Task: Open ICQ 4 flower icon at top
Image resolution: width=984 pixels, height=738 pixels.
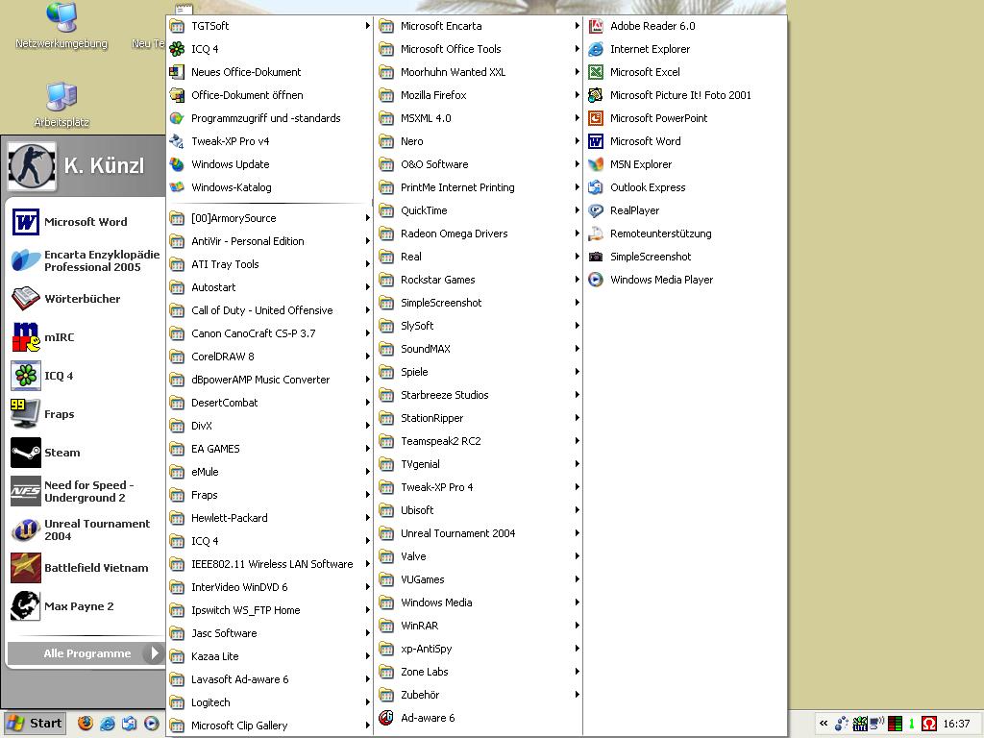Action: click(177, 49)
